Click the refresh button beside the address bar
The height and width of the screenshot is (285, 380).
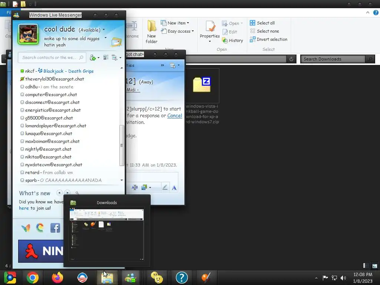291,59
